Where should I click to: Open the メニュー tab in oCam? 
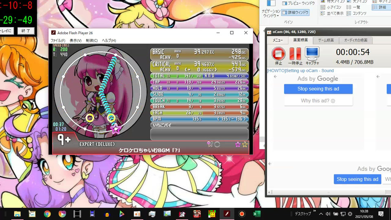pos(277,40)
